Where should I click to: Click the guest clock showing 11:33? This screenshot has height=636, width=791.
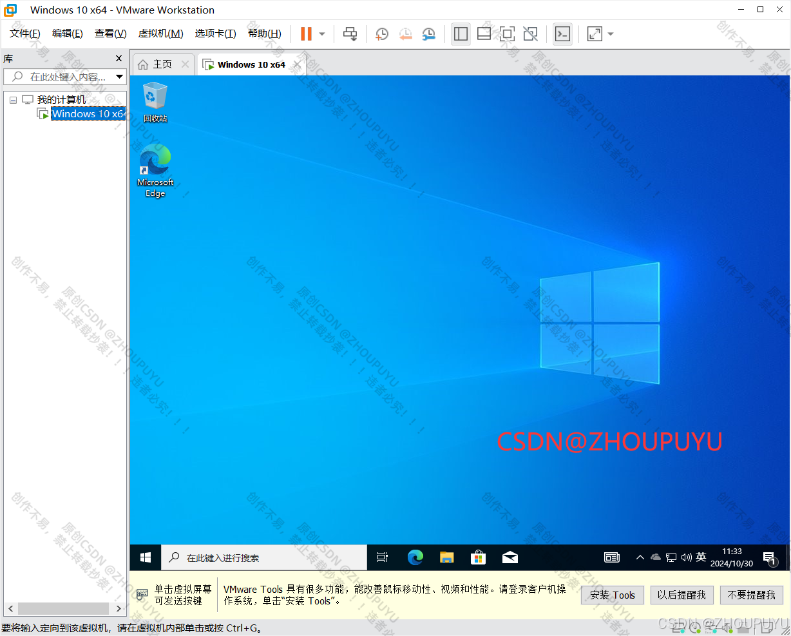(x=732, y=557)
